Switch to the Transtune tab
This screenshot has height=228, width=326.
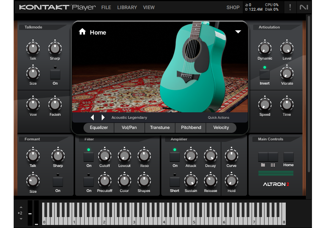160,127
